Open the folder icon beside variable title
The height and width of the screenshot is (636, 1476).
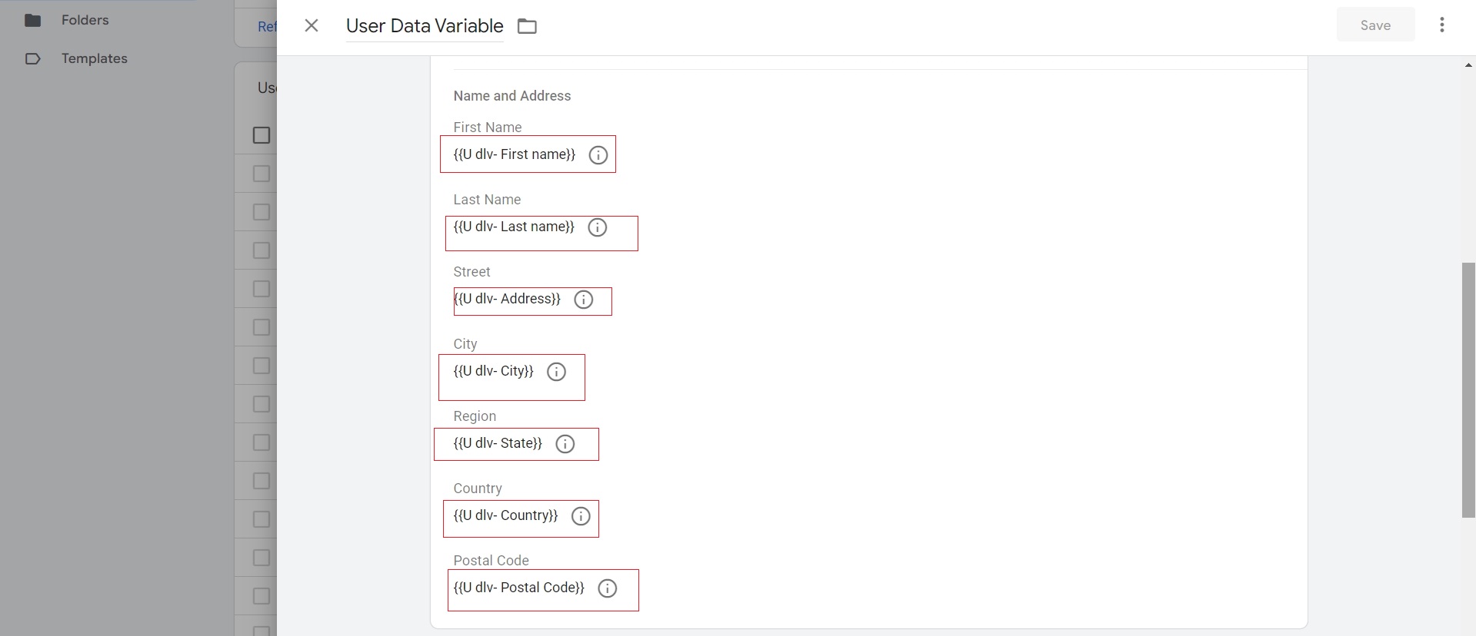[x=527, y=26]
